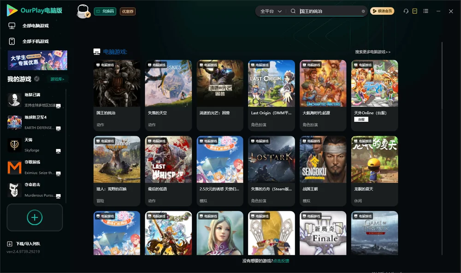
Task: Click the search magnifier icon
Action: (x=293, y=11)
